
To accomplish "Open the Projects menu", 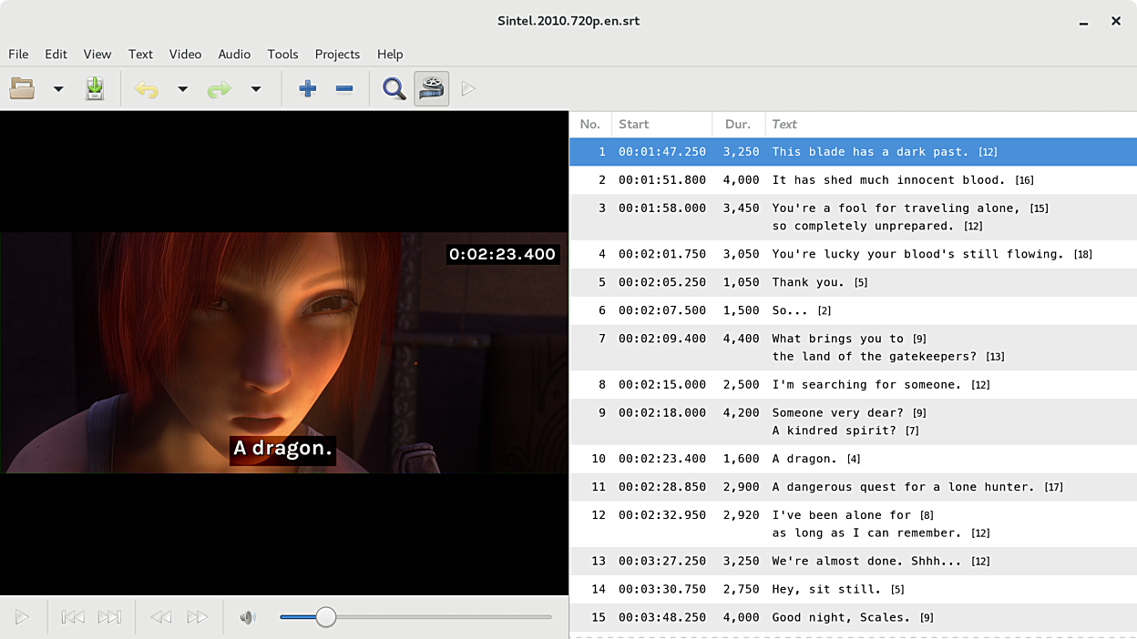I will 337,54.
